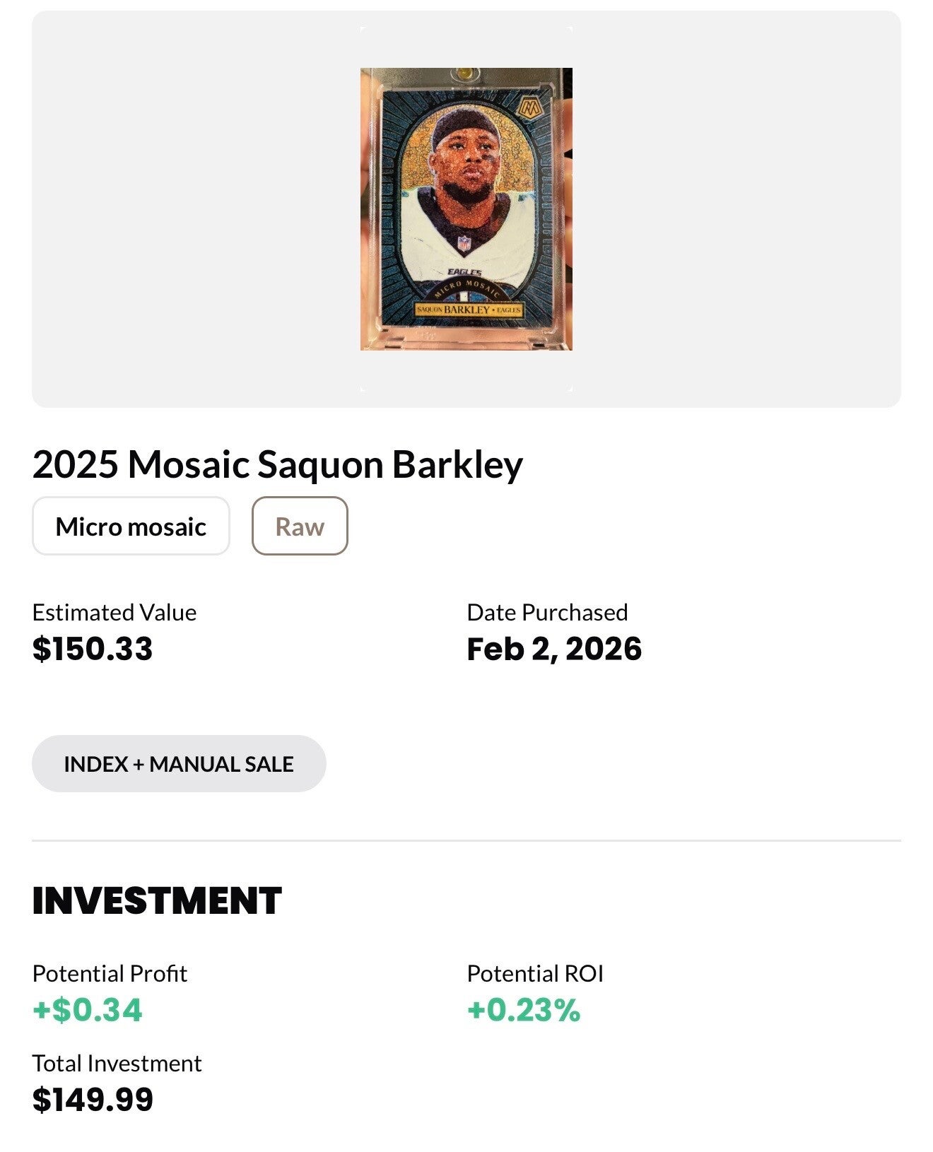Click the green +$0.34 profit value
This screenshot has height=1152, width=933.
[88, 1010]
